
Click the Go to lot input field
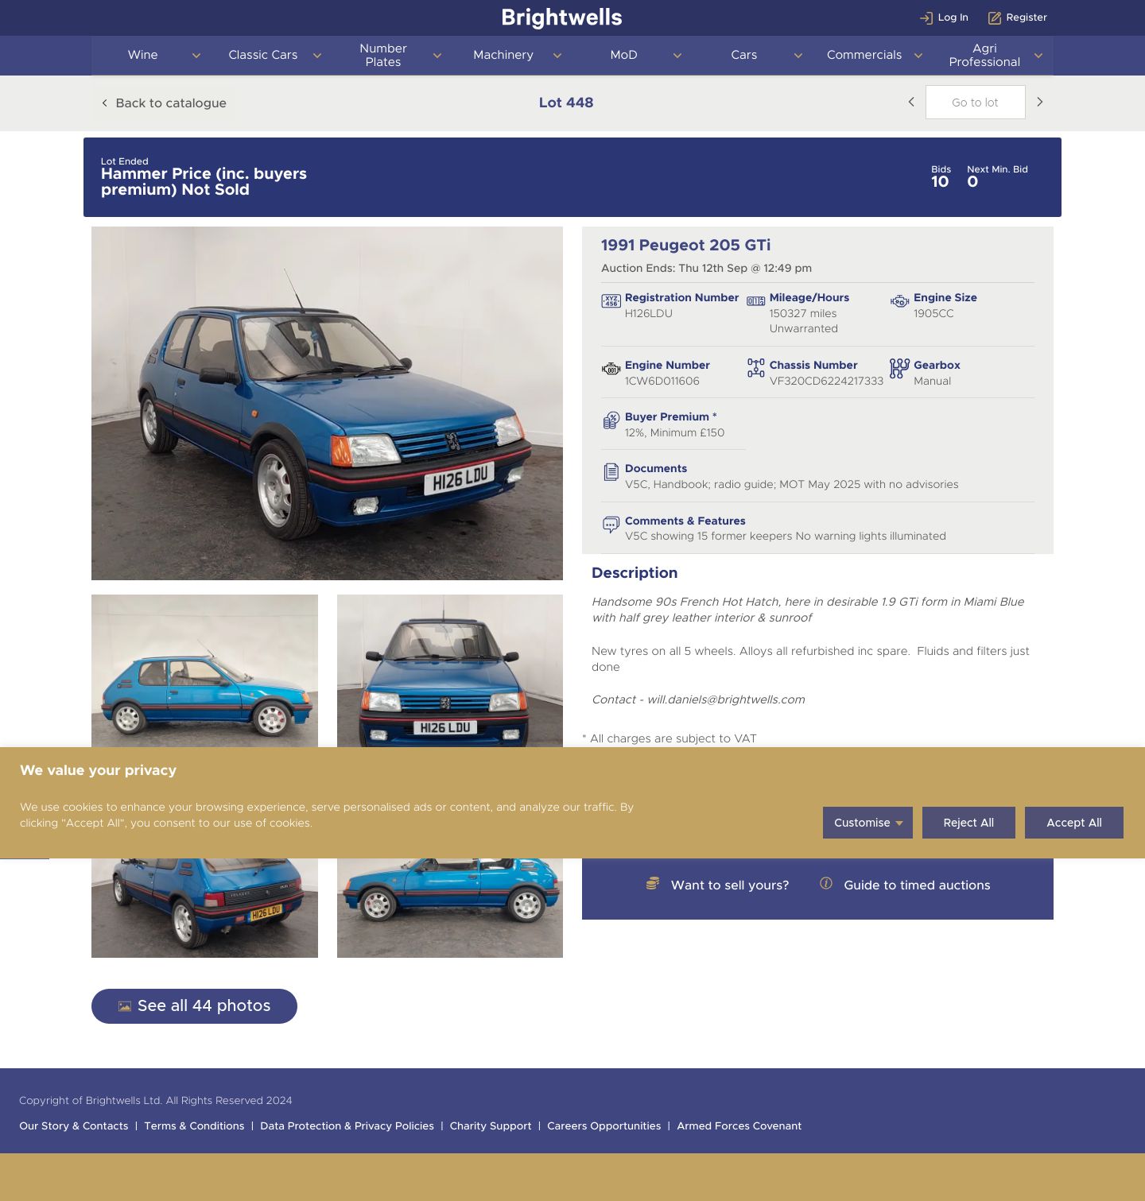click(x=975, y=102)
